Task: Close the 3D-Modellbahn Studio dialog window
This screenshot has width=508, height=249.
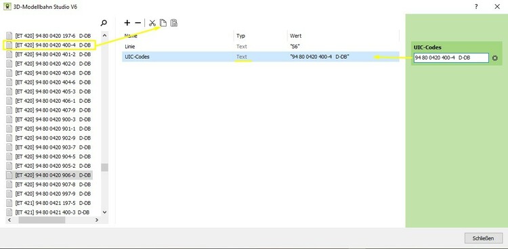Action: tap(497, 7)
